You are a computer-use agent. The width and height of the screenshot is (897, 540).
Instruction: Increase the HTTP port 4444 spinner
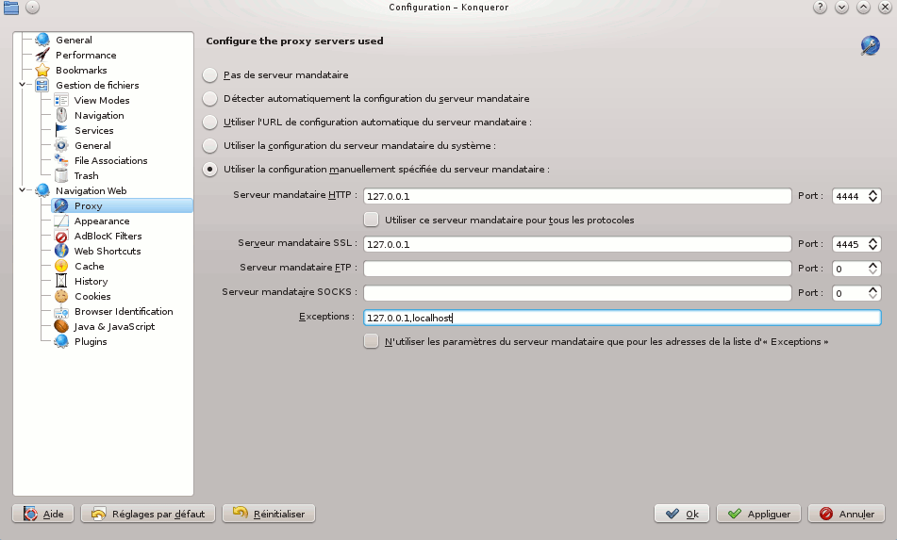(873, 192)
